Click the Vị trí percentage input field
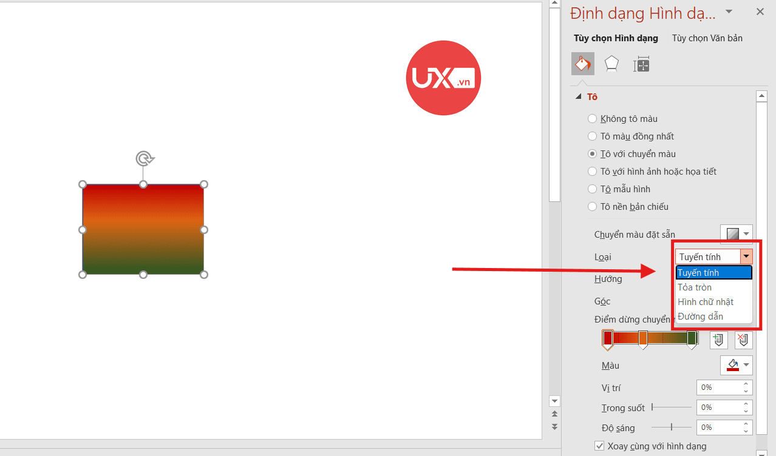The width and height of the screenshot is (776, 456). tap(718, 387)
